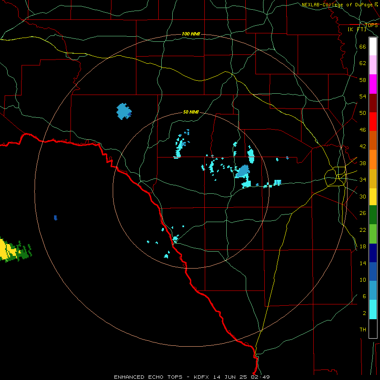Click the legend value 14
The height and width of the screenshot is (380, 380).
coord(363,263)
